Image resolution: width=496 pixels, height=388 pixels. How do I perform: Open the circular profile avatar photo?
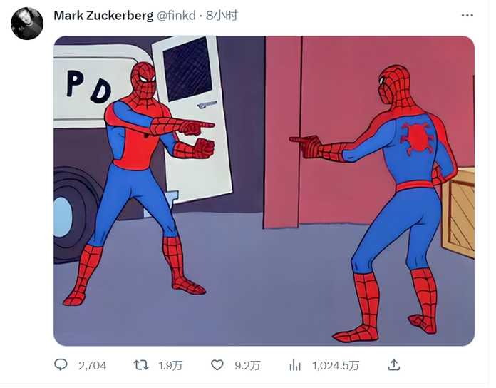pyautogui.click(x=27, y=24)
